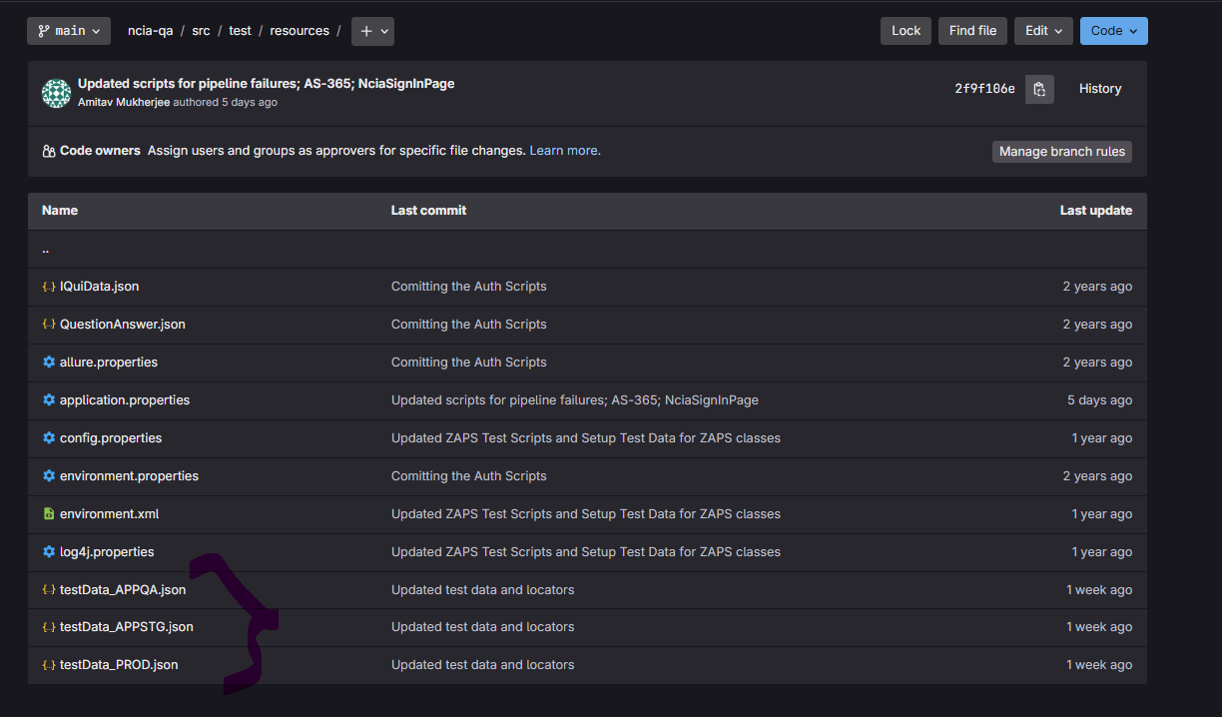Viewport: 1222px width, 717px height.
Task: Copy commit SHA with clipboard icon
Action: click(x=1039, y=89)
